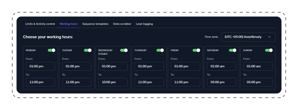
Task: Disable the Monday working hours toggle
Action: (52, 50)
